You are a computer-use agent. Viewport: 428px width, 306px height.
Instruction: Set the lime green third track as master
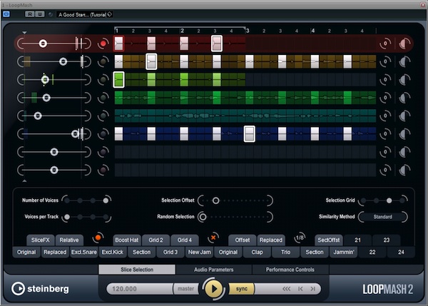tap(103, 80)
